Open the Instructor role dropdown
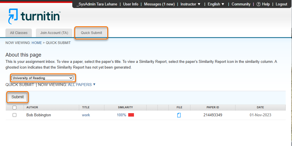This screenshot has width=292, height=146. click(190, 4)
